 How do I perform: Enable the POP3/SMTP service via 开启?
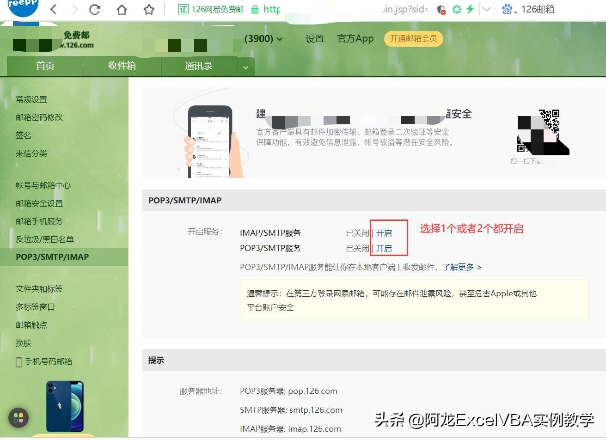(383, 248)
